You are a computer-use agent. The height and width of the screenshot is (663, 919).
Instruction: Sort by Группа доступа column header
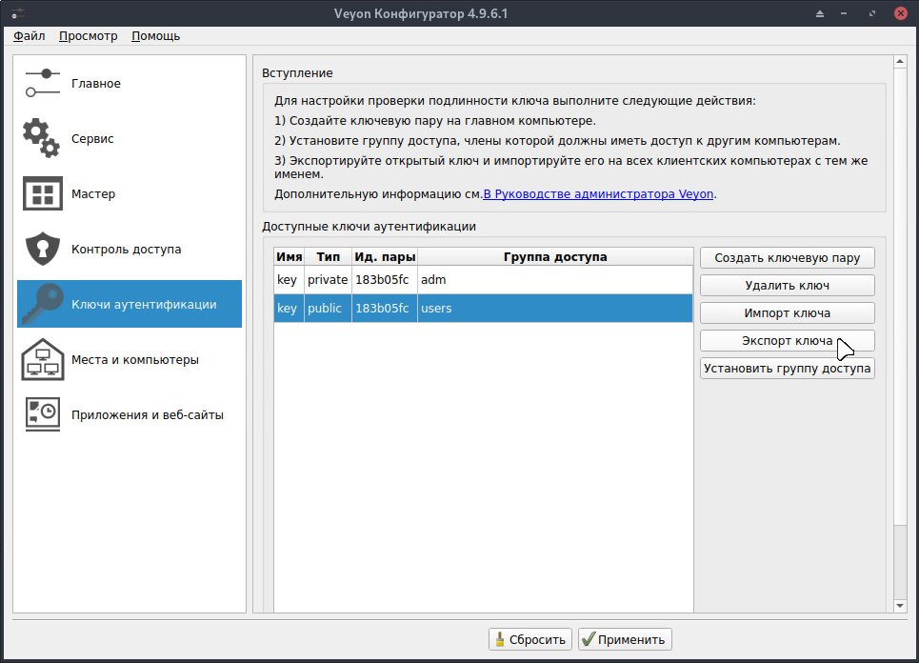click(554, 257)
